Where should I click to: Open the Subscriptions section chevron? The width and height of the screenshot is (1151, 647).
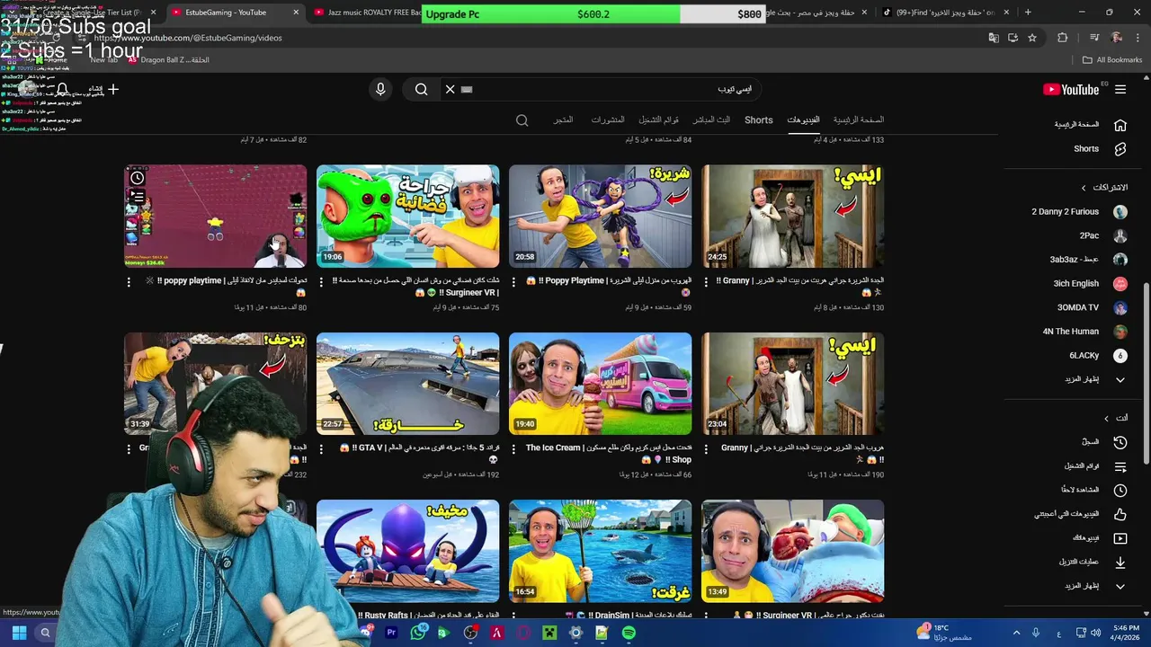[x=1084, y=188]
